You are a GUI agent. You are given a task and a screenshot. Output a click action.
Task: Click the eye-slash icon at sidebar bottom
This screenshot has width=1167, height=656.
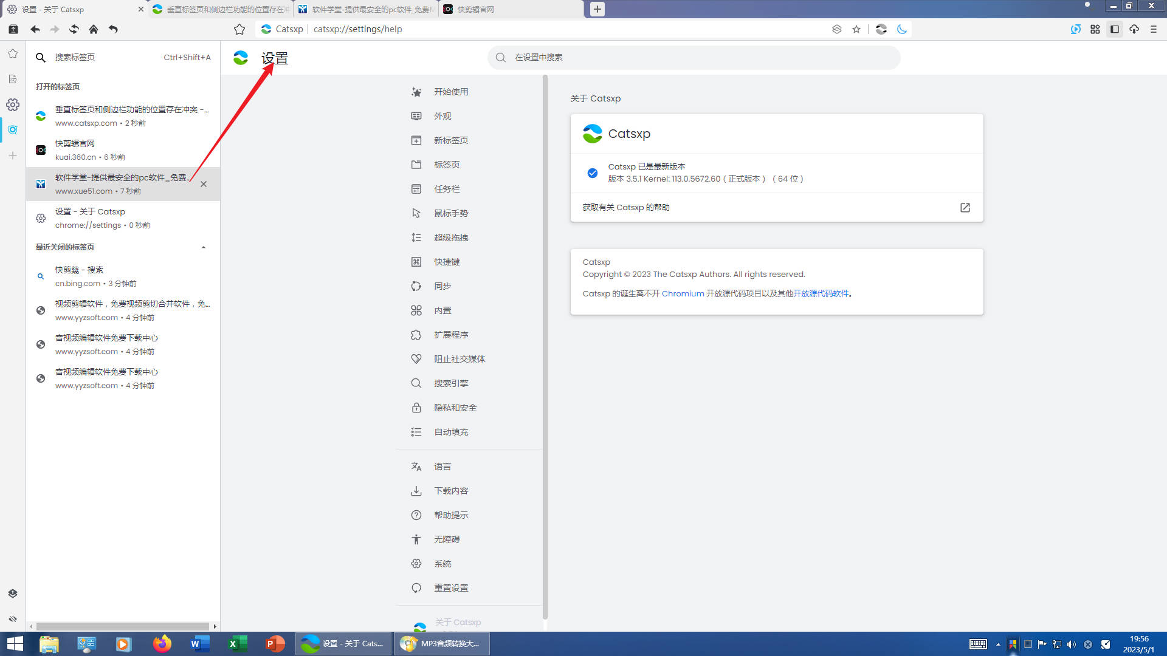(x=13, y=619)
